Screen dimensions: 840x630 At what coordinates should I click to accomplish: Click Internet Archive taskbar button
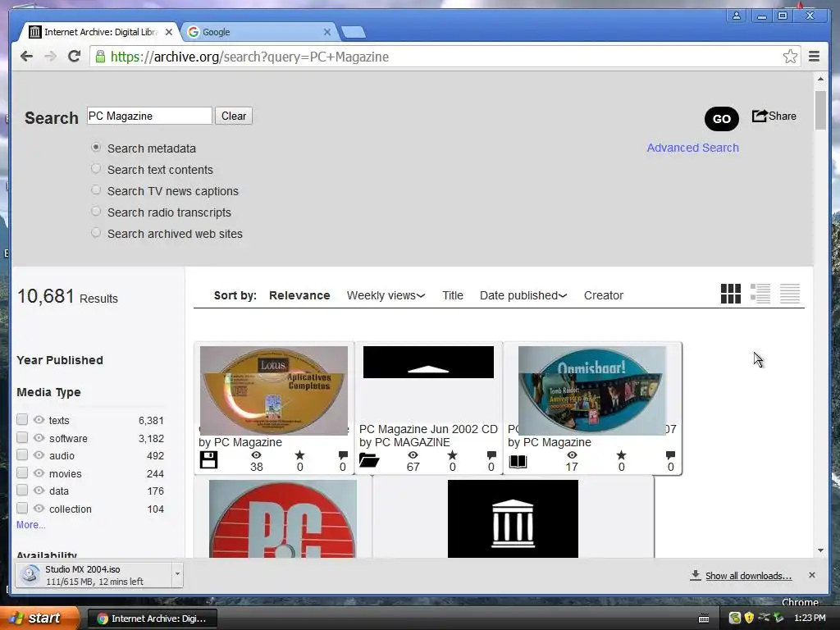click(152, 619)
